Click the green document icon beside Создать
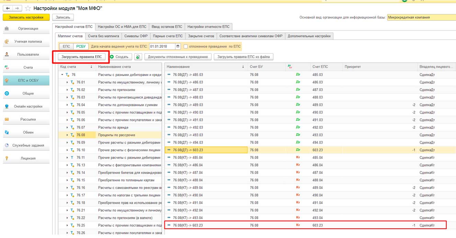 pos(138,57)
